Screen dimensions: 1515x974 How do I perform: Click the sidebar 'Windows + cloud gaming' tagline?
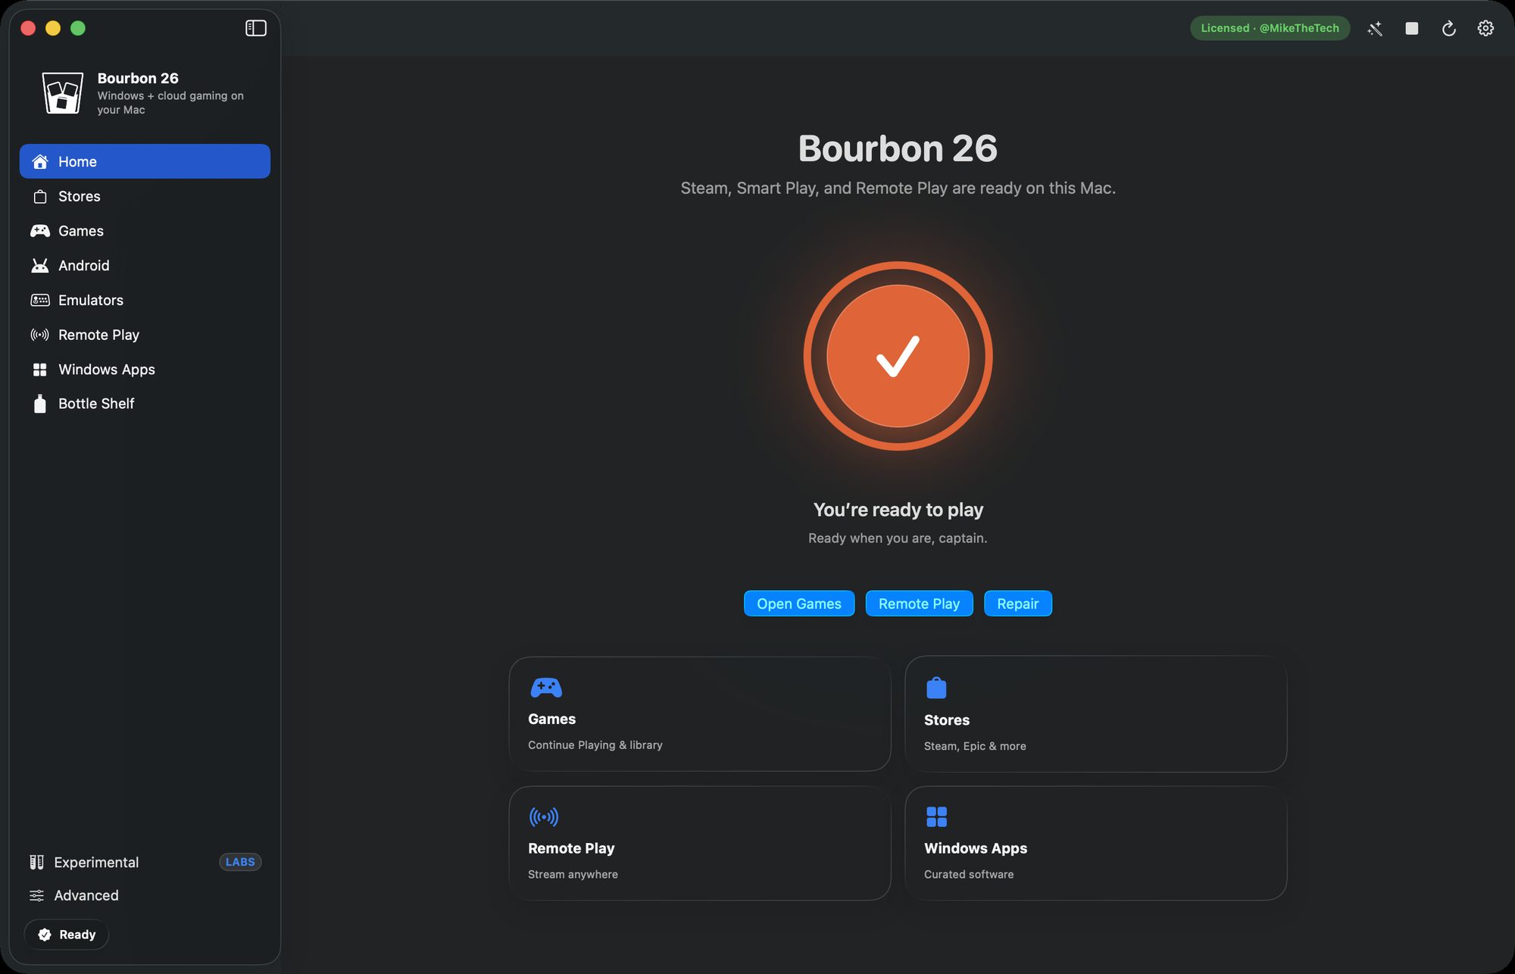170,102
